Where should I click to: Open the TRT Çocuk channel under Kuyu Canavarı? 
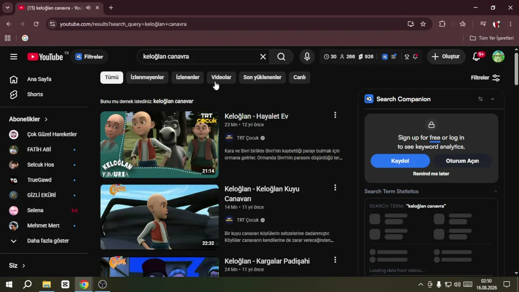pos(248,220)
